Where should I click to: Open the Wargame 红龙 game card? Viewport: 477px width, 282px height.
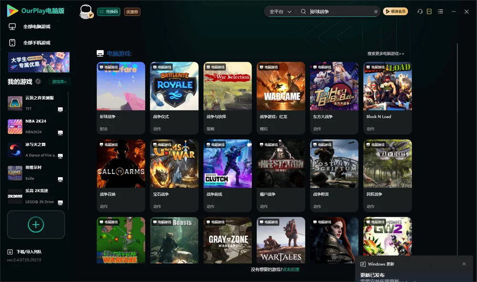[x=281, y=98]
